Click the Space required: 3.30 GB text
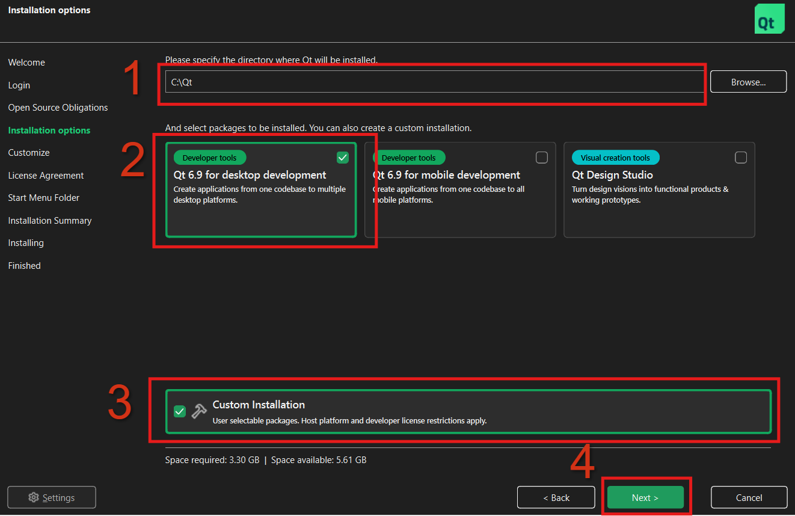The height and width of the screenshot is (516, 795). [x=212, y=460]
